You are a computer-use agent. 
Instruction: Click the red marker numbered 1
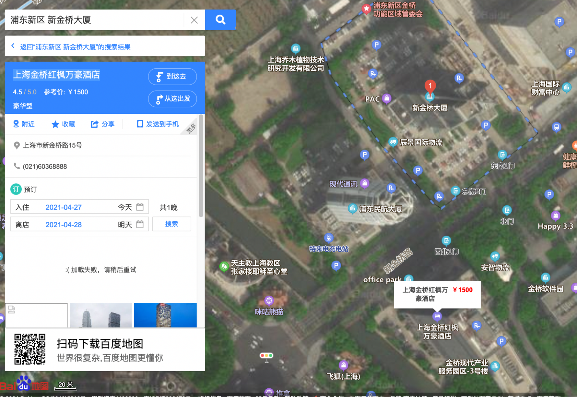click(430, 87)
